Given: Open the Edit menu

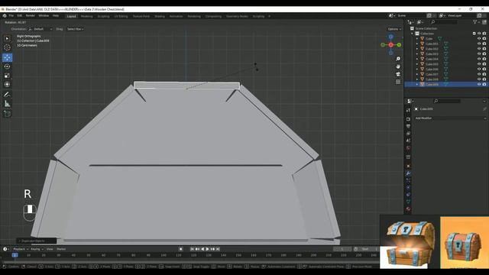Looking at the screenshot, I should 20,15.
